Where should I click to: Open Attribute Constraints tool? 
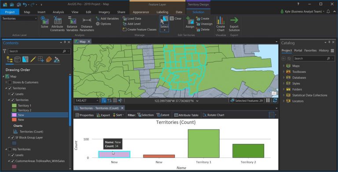(57, 24)
